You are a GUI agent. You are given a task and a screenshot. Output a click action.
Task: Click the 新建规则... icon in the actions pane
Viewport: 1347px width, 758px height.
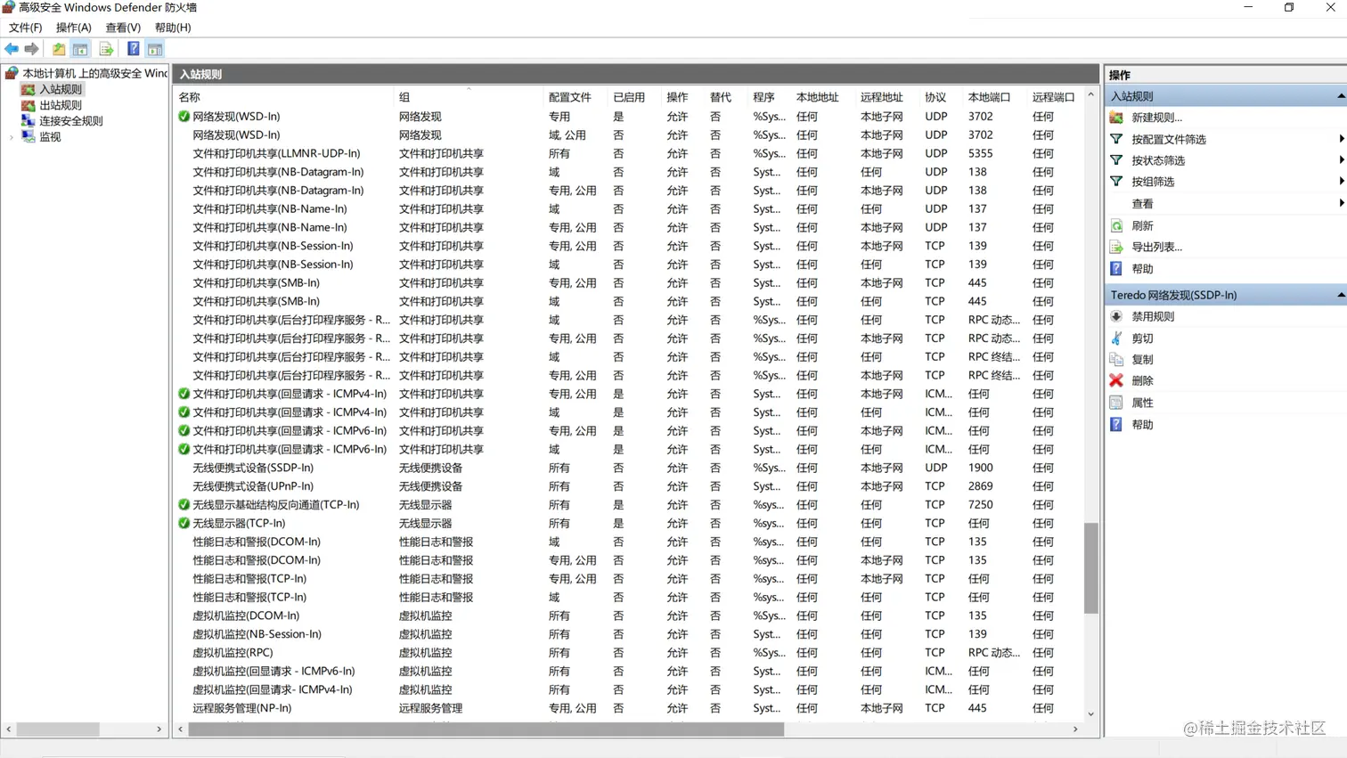pos(1116,118)
